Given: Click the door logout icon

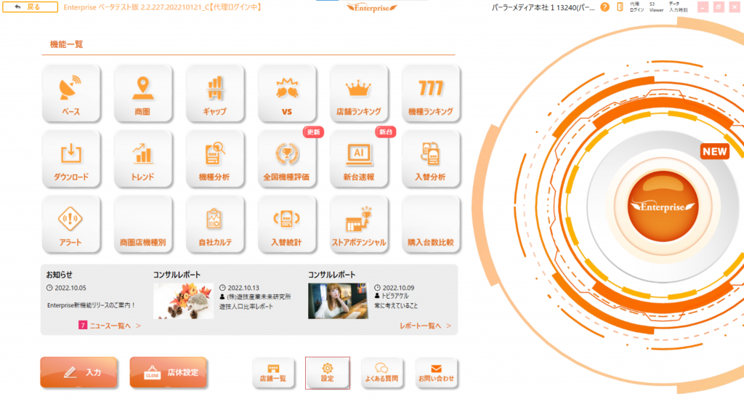Looking at the screenshot, I should click(x=620, y=7).
